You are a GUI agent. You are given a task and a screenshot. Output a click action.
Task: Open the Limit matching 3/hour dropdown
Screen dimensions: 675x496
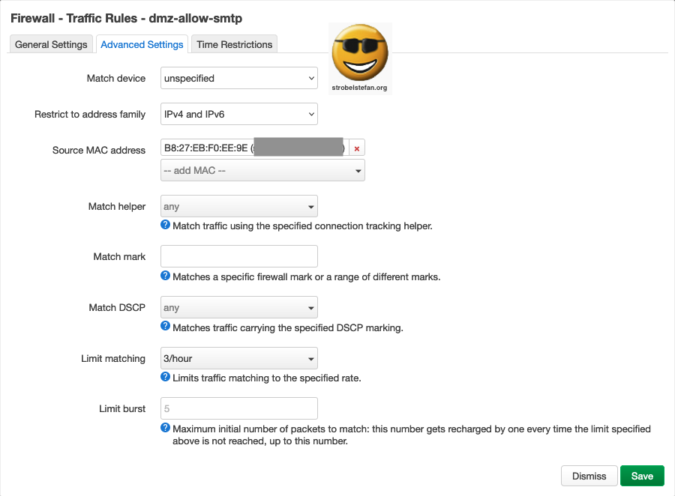tap(239, 358)
